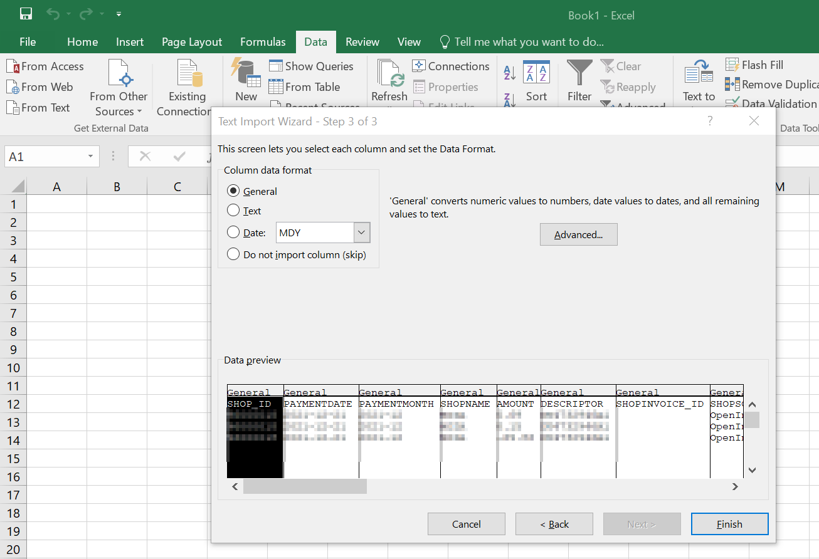Open the Name Box dropdown arrow

tap(91, 157)
